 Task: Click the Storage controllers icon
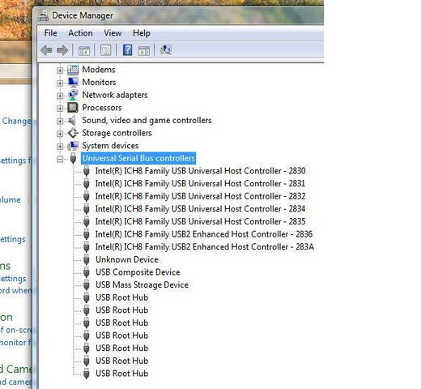click(x=73, y=133)
